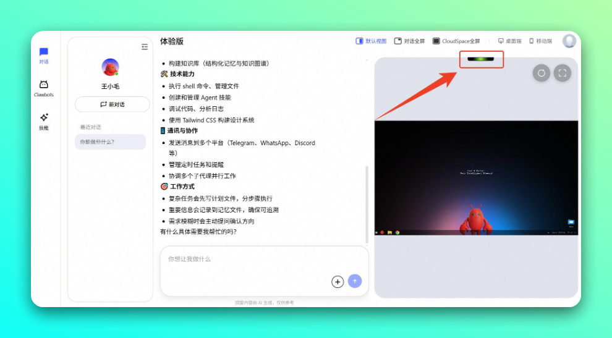Open the file explorer folder on remote taskbar
Screen dimensions: 612x338
[x=389, y=232]
